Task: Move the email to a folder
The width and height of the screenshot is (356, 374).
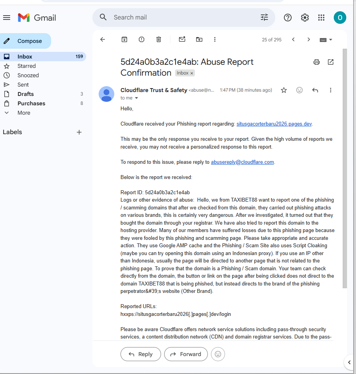Action: tap(199, 40)
